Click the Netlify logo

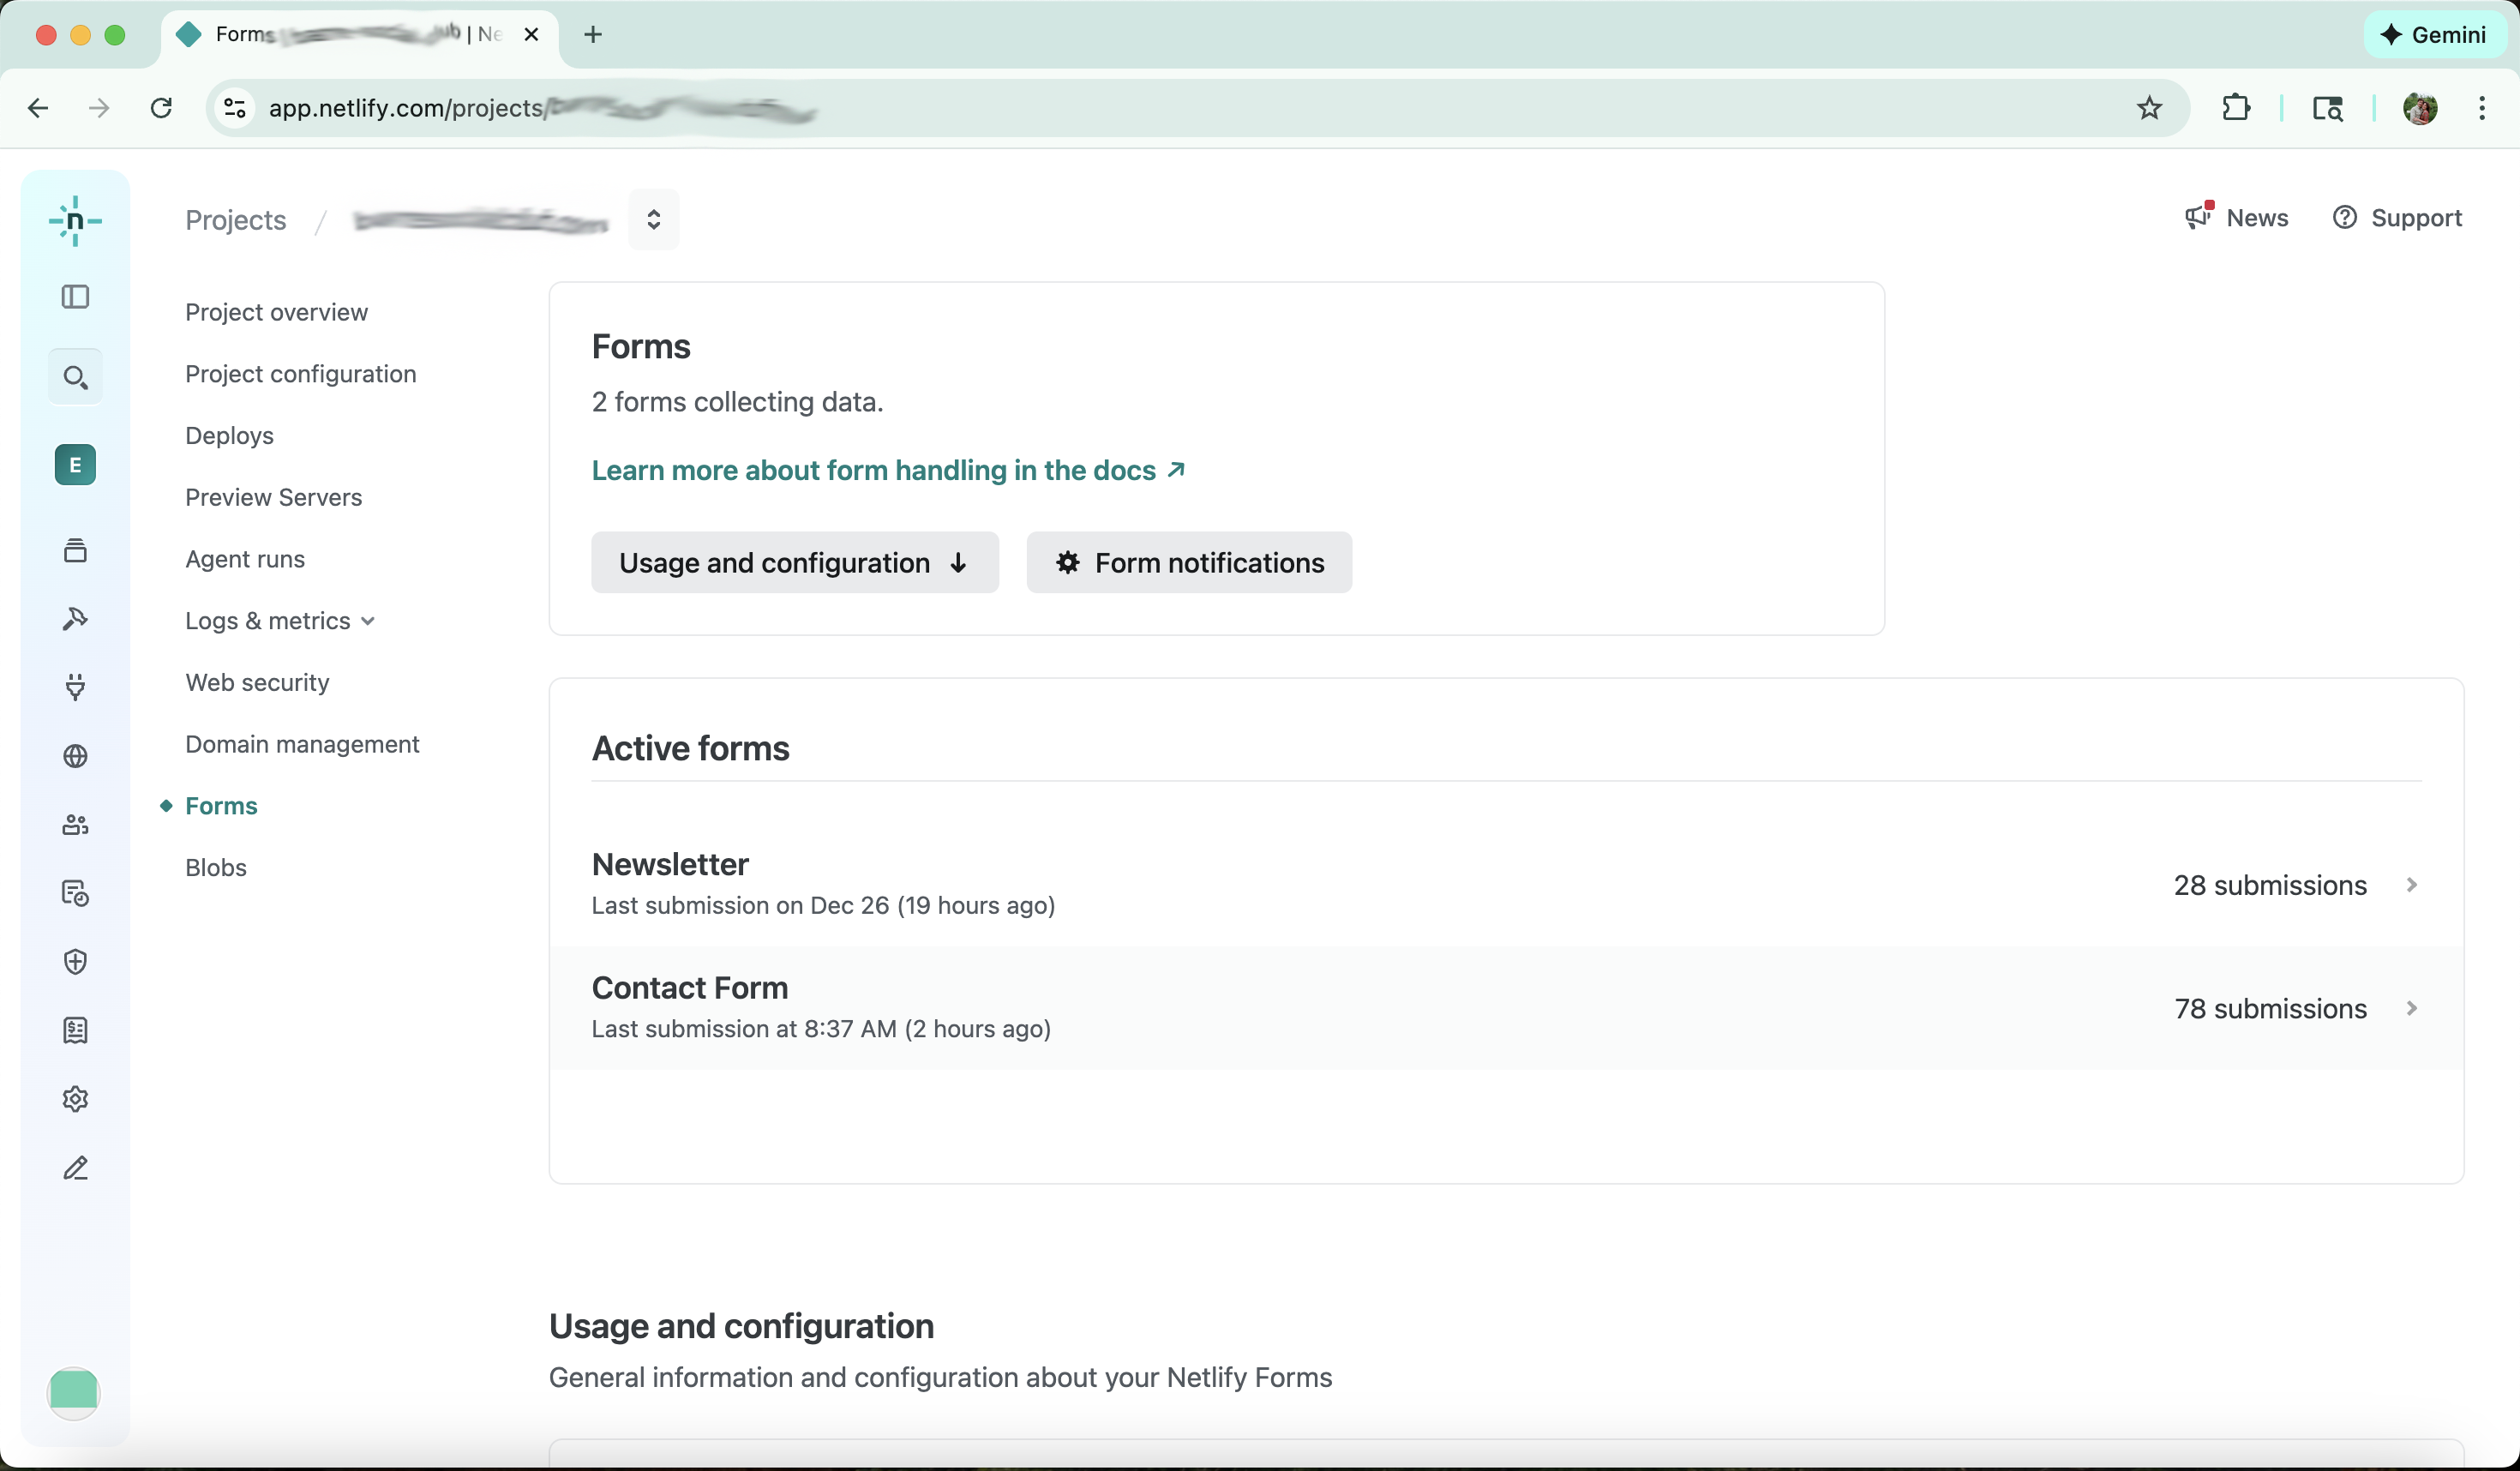[76, 221]
